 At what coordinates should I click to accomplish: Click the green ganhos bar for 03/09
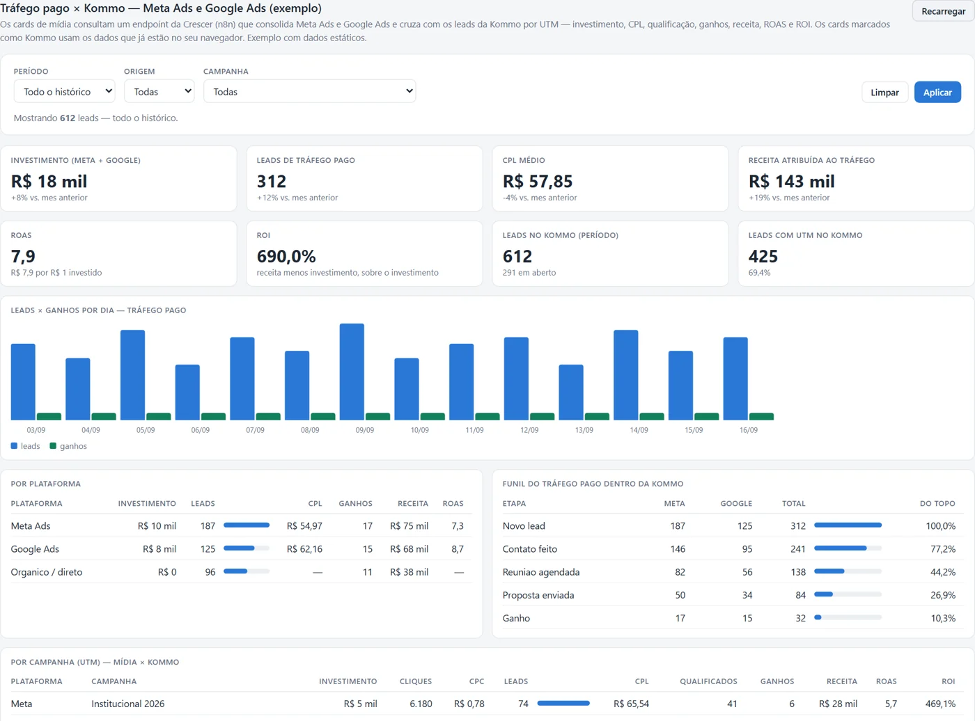coord(49,416)
